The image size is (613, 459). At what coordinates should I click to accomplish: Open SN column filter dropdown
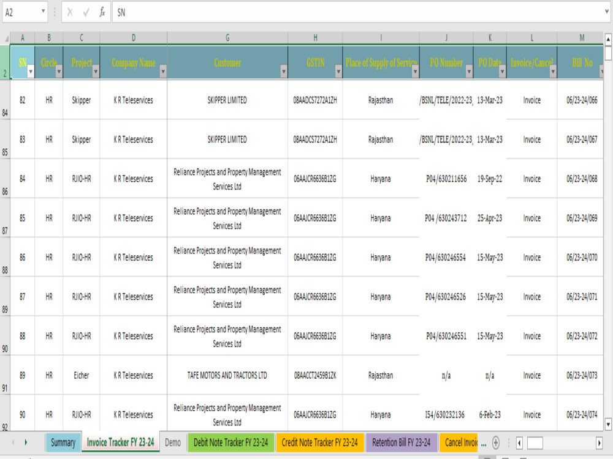coord(30,72)
